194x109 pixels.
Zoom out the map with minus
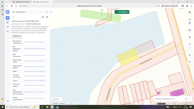(190, 48)
